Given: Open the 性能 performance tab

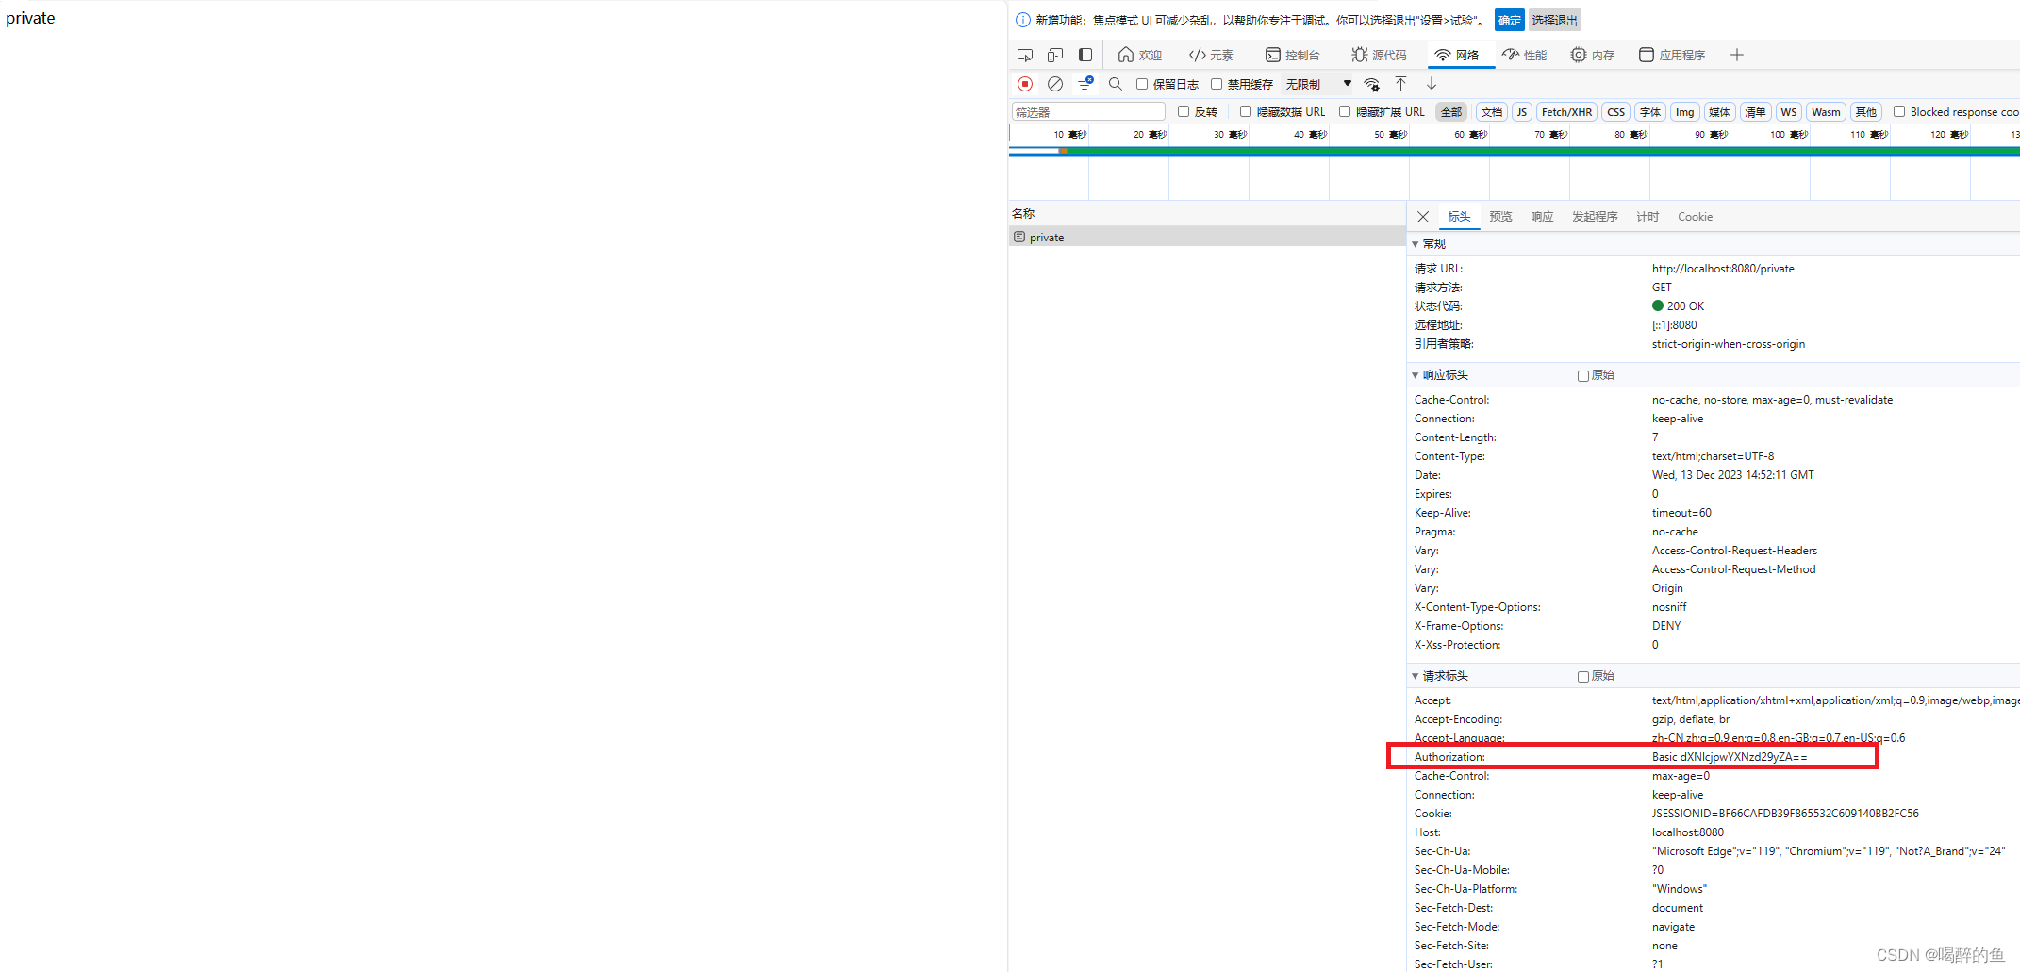Looking at the screenshot, I should click(1524, 56).
